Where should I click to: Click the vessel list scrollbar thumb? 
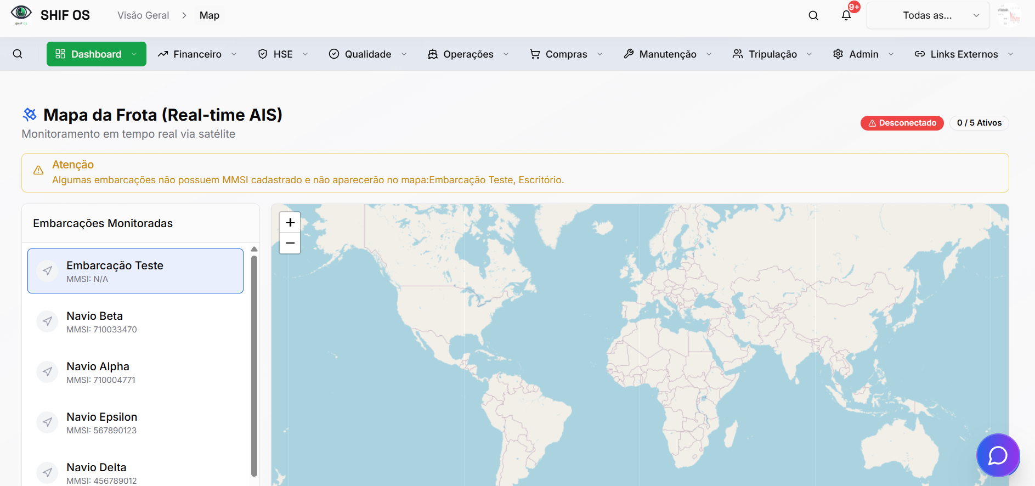tap(254, 366)
